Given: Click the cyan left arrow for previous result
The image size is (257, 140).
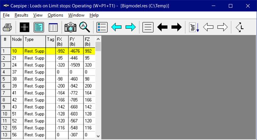Looking at the screenshot, I should (x=116, y=27).
